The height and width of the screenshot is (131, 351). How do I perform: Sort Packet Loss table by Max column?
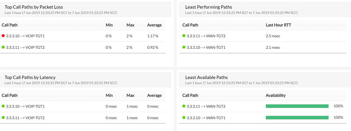tap(130, 25)
